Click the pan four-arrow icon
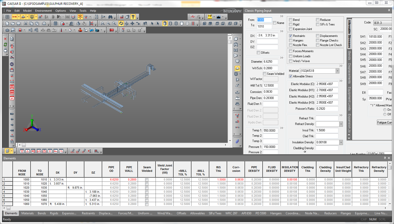Image resolution: width=394 pixels, height=224 pixels. [x=132, y=23]
